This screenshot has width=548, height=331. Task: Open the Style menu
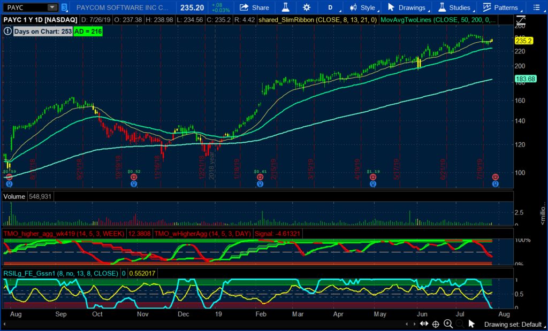pyautogui.click(x=362, y=7)
